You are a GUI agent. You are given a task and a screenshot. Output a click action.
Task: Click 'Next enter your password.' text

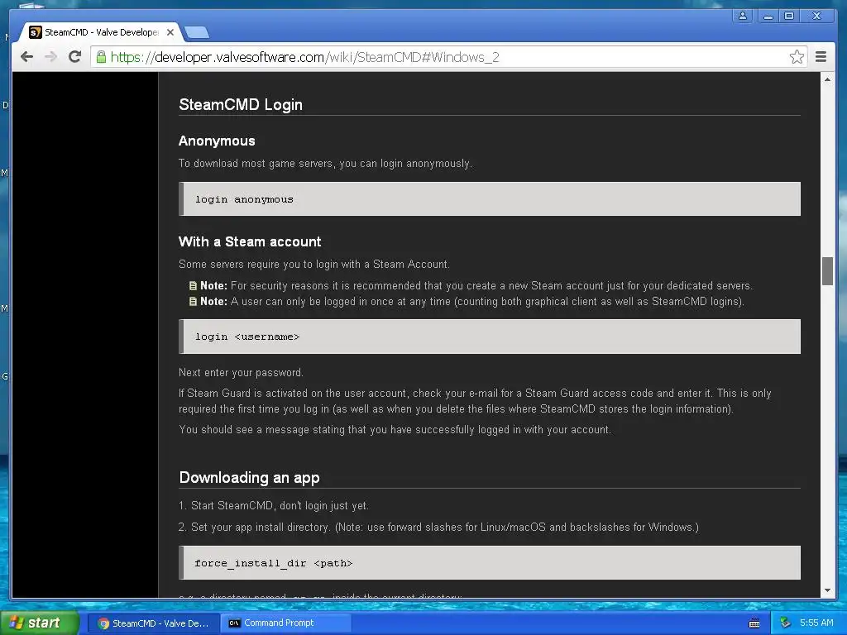(241, 373)
